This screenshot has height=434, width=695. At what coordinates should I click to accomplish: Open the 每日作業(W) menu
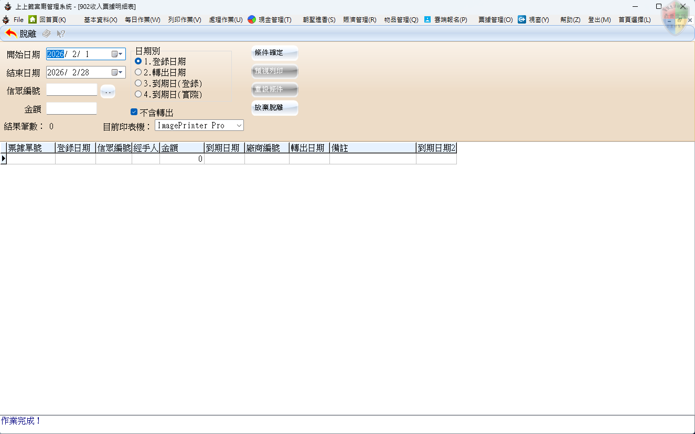(x=142, y=20)
